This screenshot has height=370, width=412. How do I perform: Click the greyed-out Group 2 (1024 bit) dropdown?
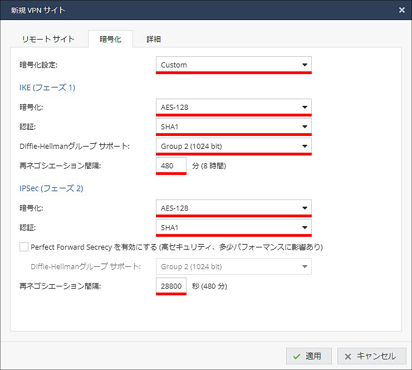[234, 266]
